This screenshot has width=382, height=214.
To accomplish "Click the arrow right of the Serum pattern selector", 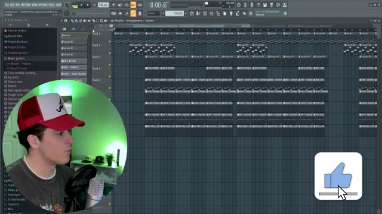I will coord(186,13).
